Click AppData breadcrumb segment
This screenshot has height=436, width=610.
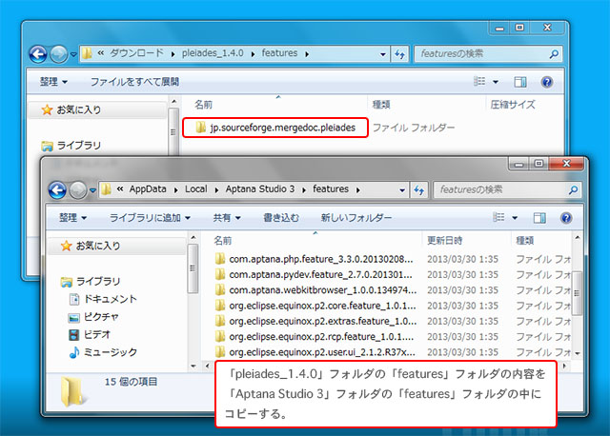(148, 189)
